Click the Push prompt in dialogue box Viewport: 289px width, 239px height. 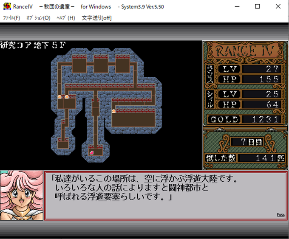(280, 215)
